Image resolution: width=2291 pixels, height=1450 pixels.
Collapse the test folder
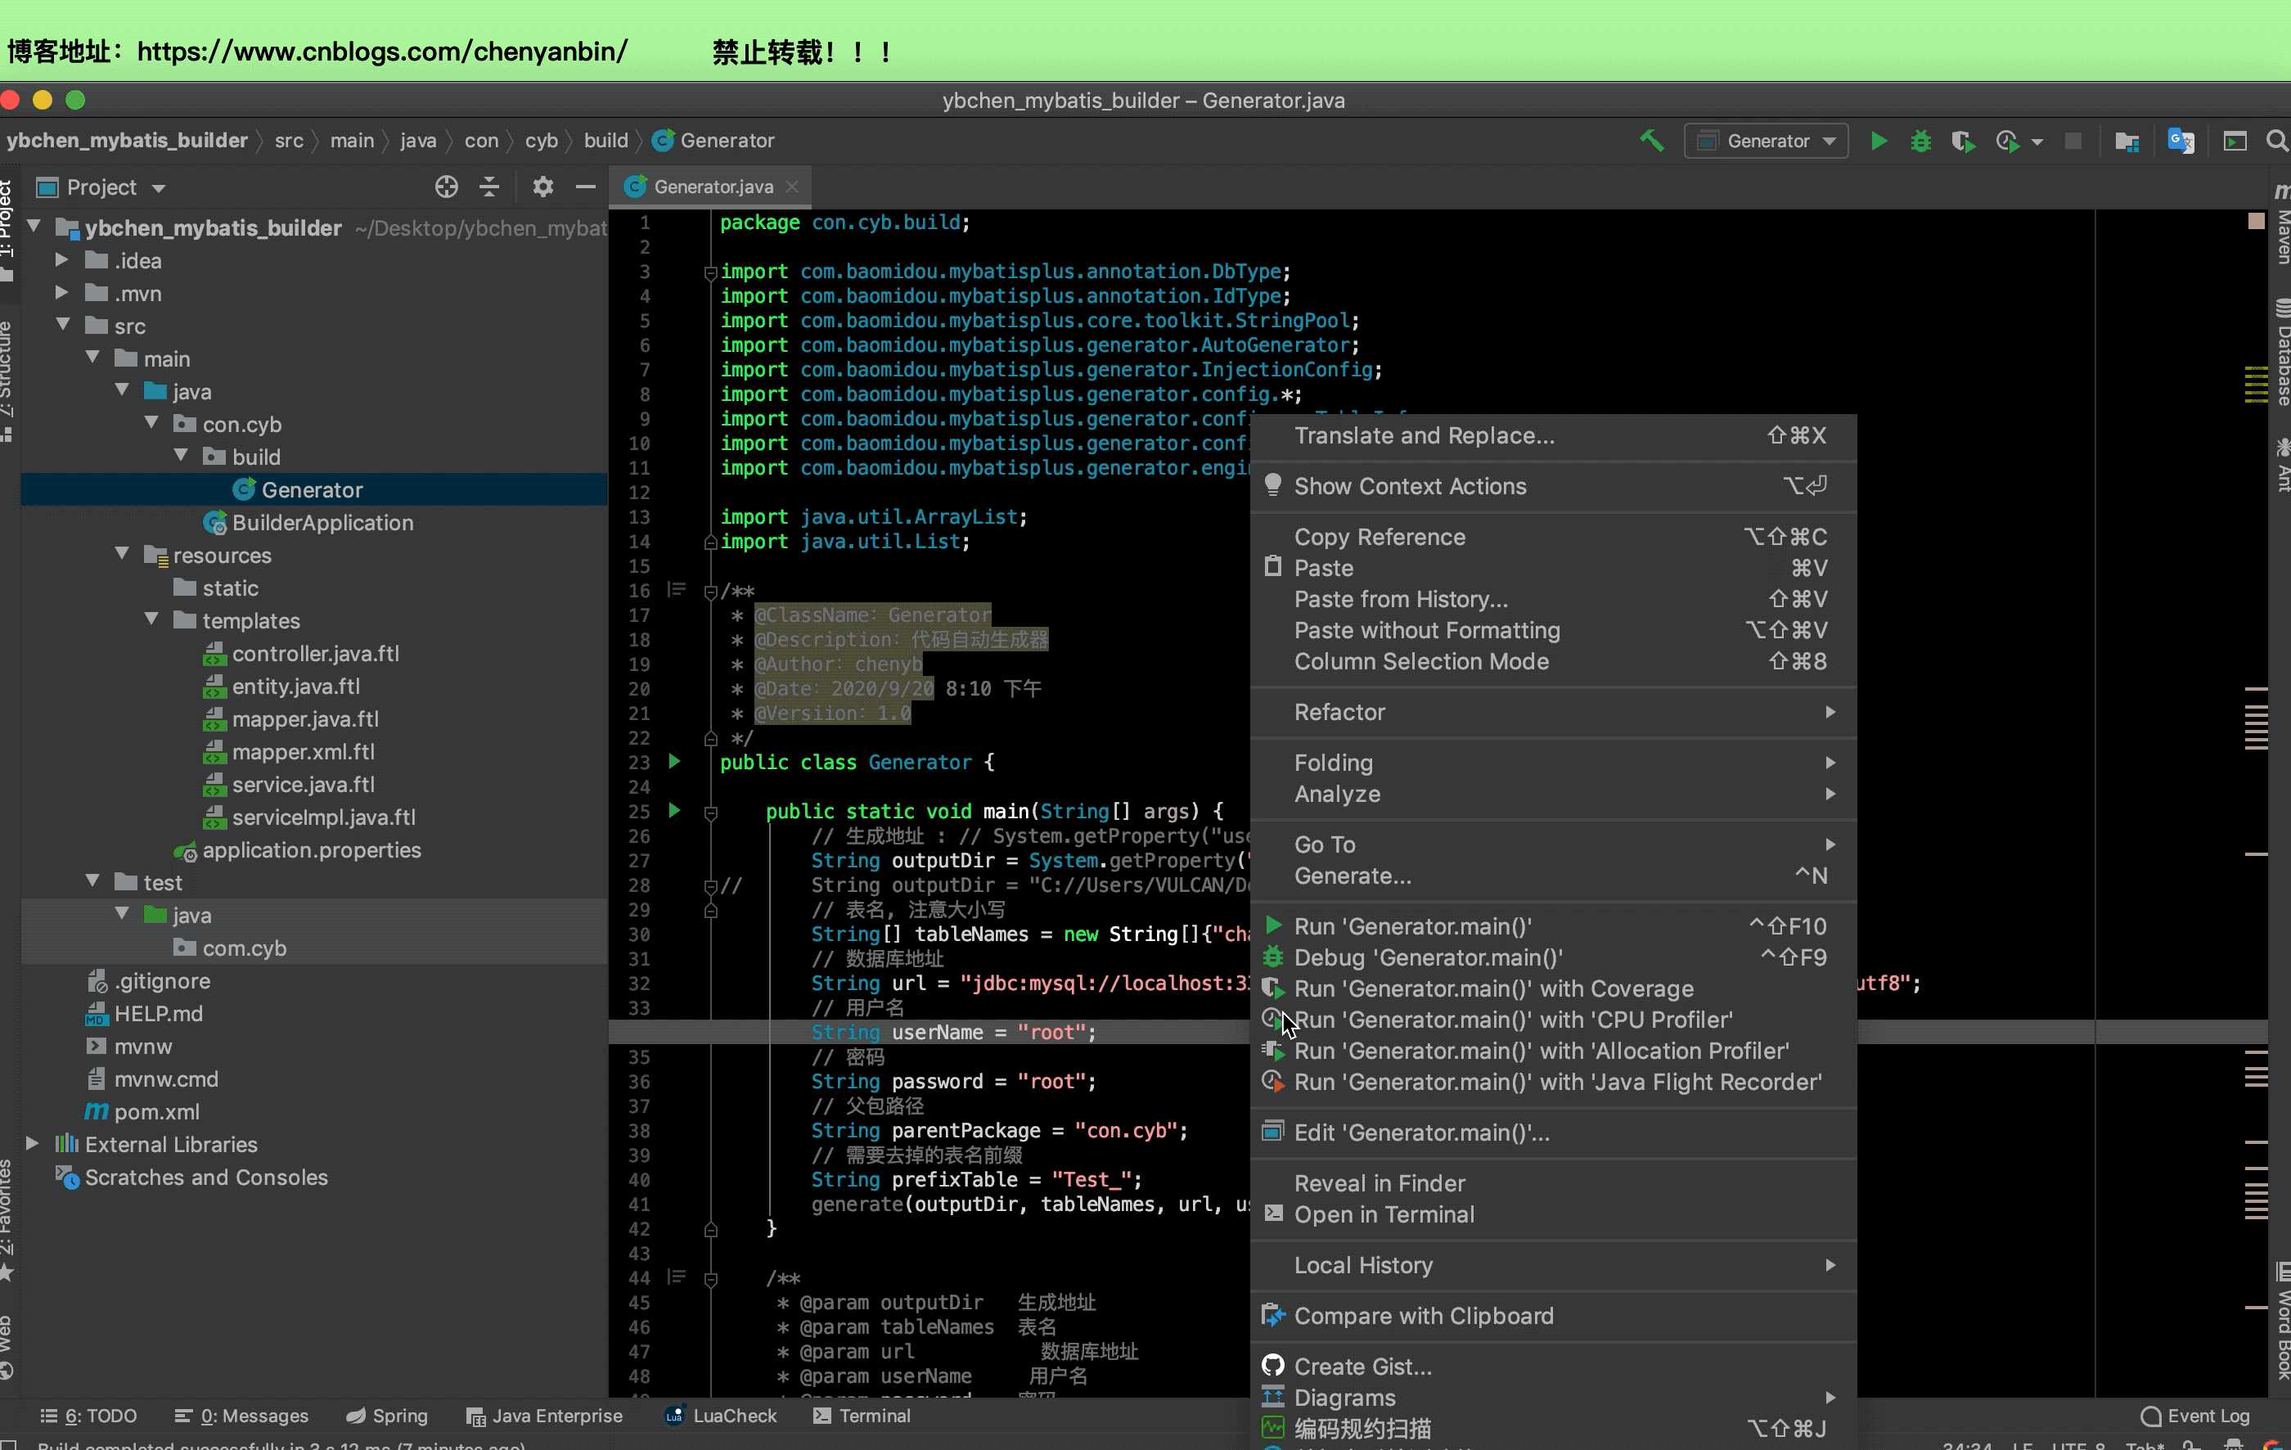point(92,881)
